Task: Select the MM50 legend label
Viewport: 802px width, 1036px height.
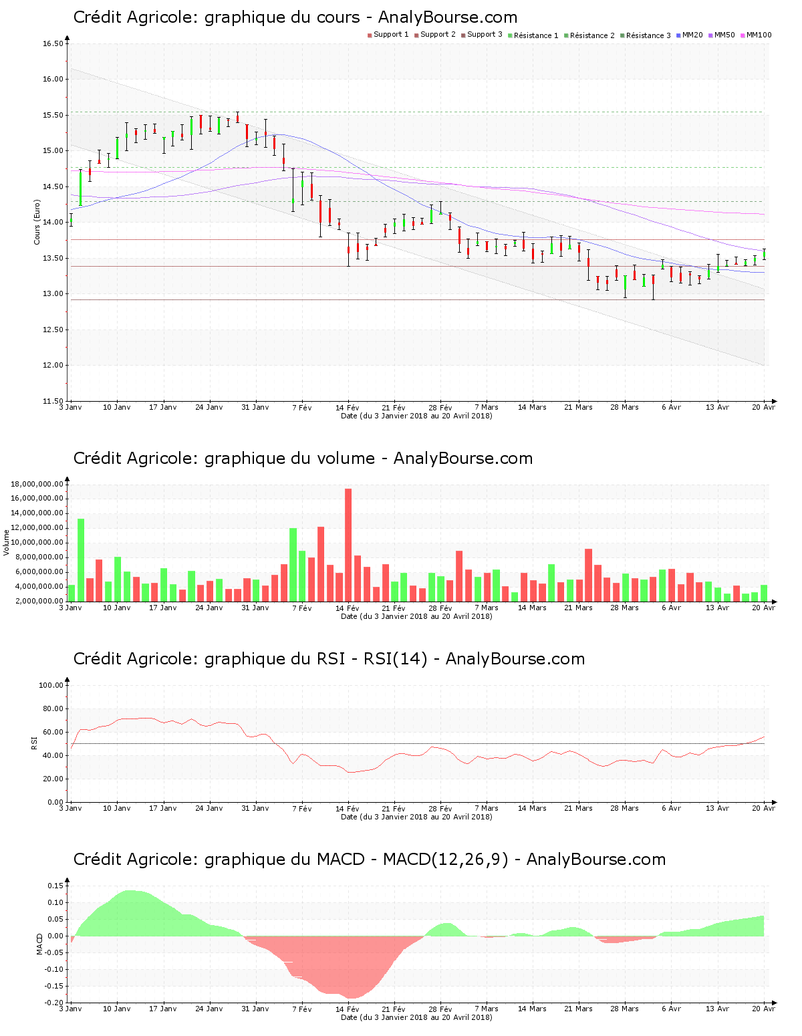Action: click(x=724, y=35)
